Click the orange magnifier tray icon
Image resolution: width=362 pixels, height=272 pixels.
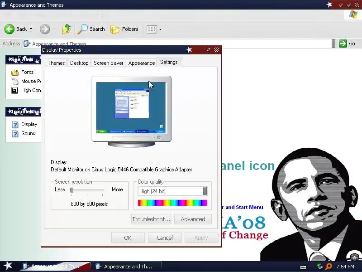(x=329, y=267)
